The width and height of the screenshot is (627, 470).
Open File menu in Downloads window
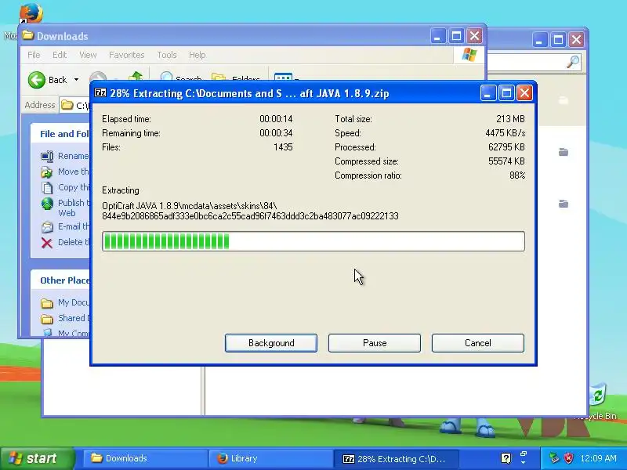(x=34, y=55)
